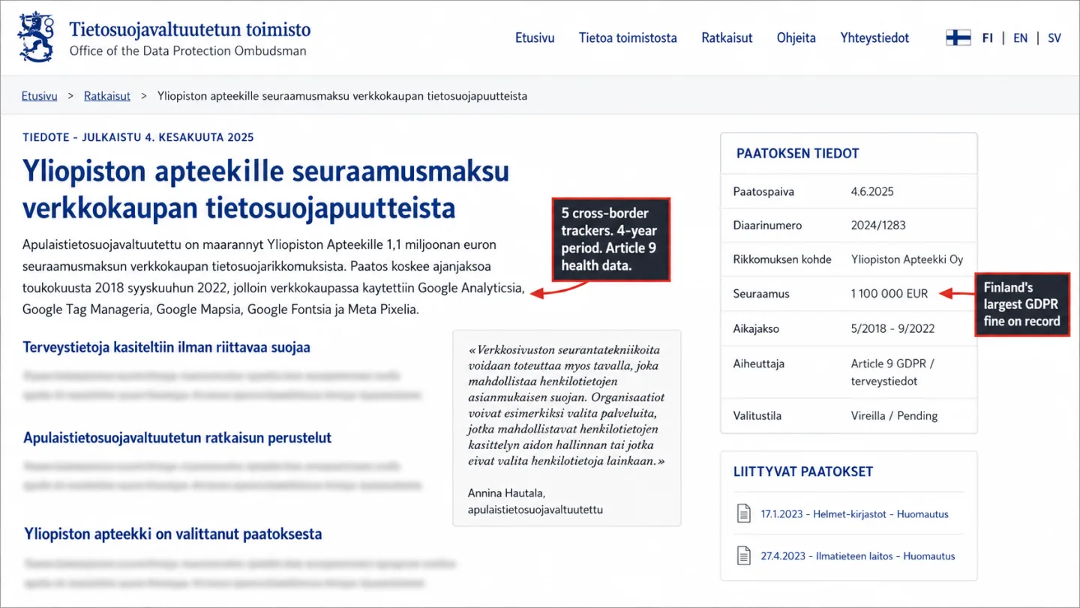This screenshot has width=1080, height=608.
Task: Click the Article 9 GDPR / terveystiedot value
Action: click(892, 372)
